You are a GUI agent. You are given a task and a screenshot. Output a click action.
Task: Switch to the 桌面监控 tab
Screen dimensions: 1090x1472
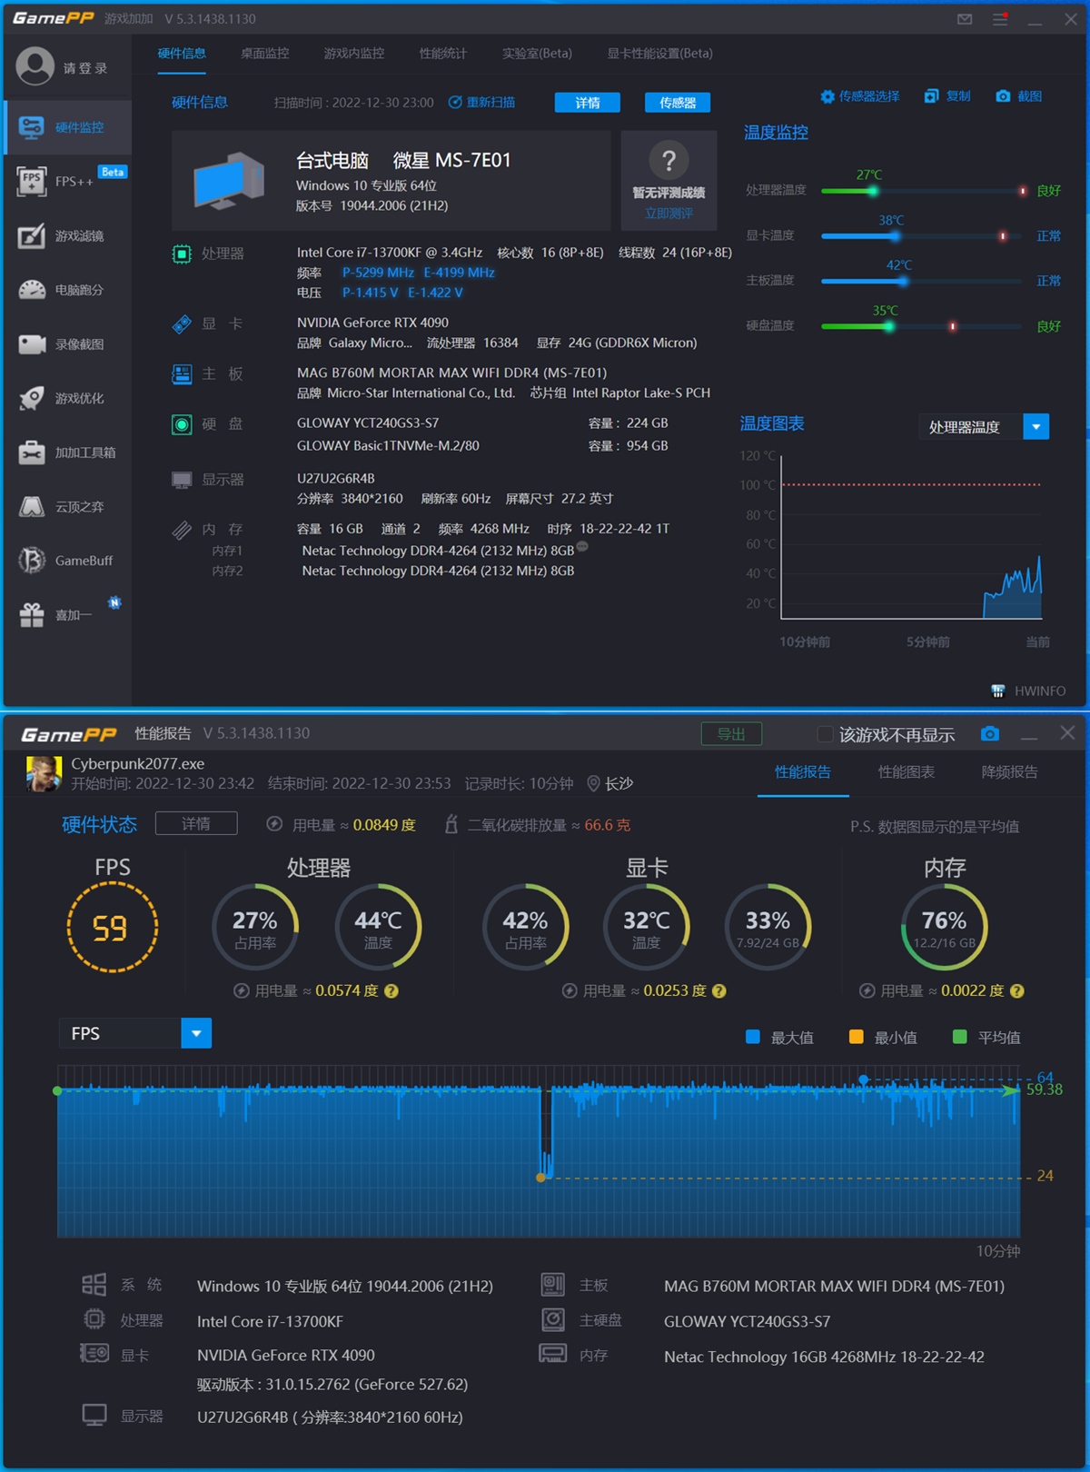264,54
